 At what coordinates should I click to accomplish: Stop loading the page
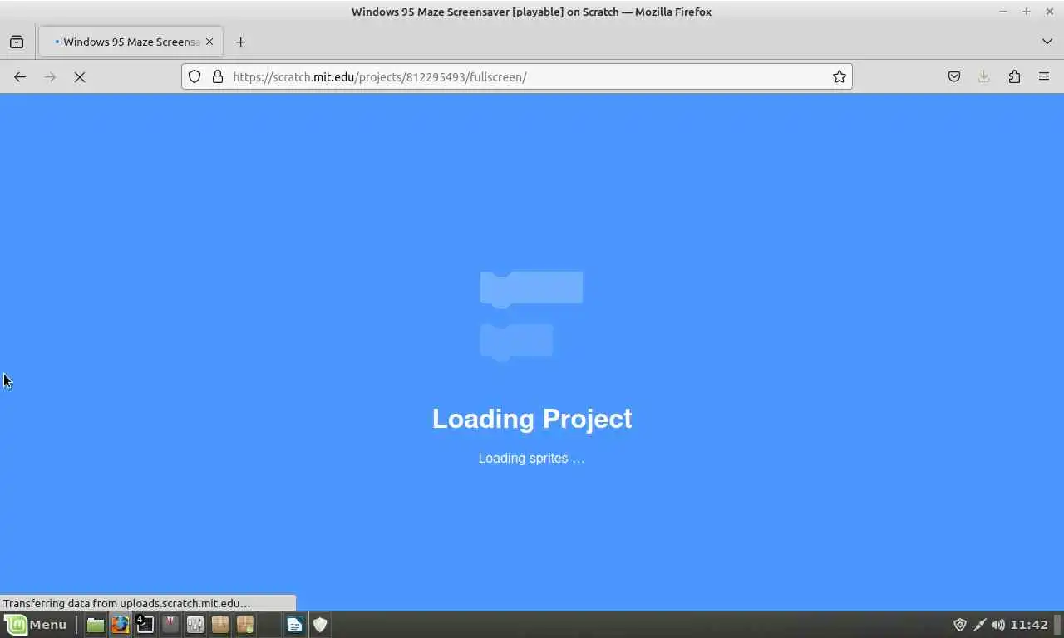(80, 76)
